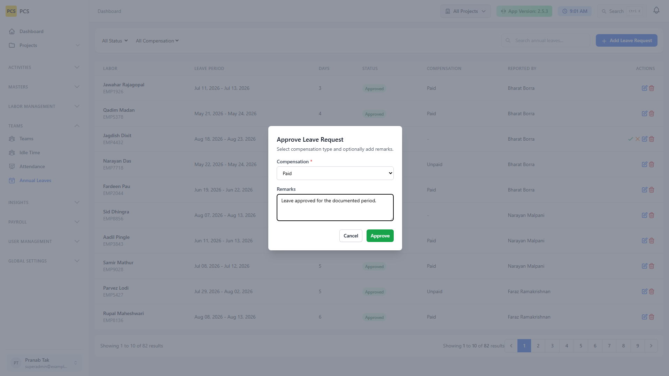This screenshot has height=376, width=669.
Task: Edit Samir Mathur's leave entry
Action: click(x=644, y=266)
